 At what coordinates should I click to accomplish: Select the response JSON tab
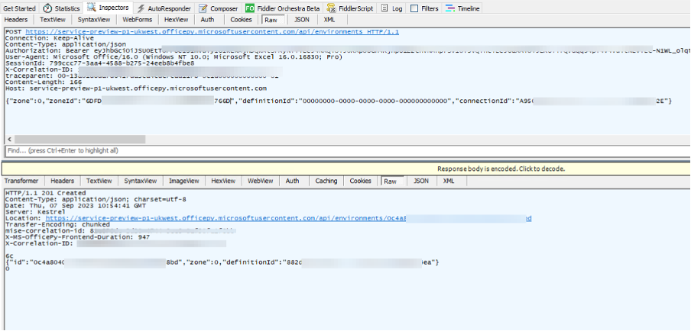(421, 181)
